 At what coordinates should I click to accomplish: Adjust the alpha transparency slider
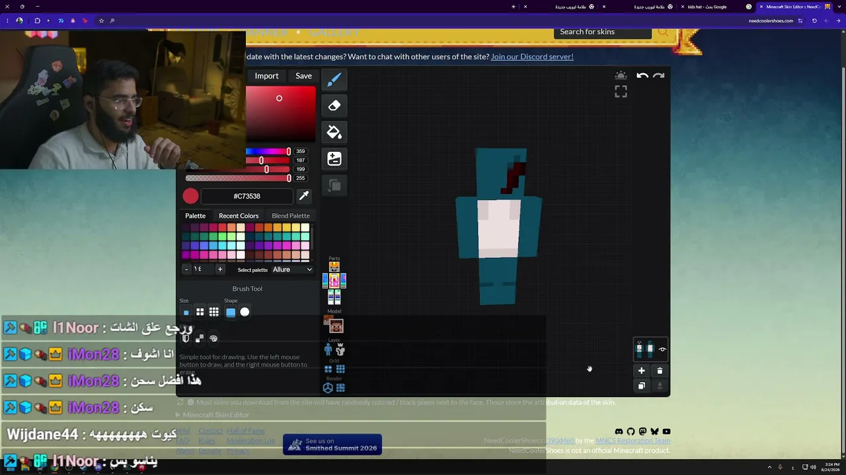[238, 178]
